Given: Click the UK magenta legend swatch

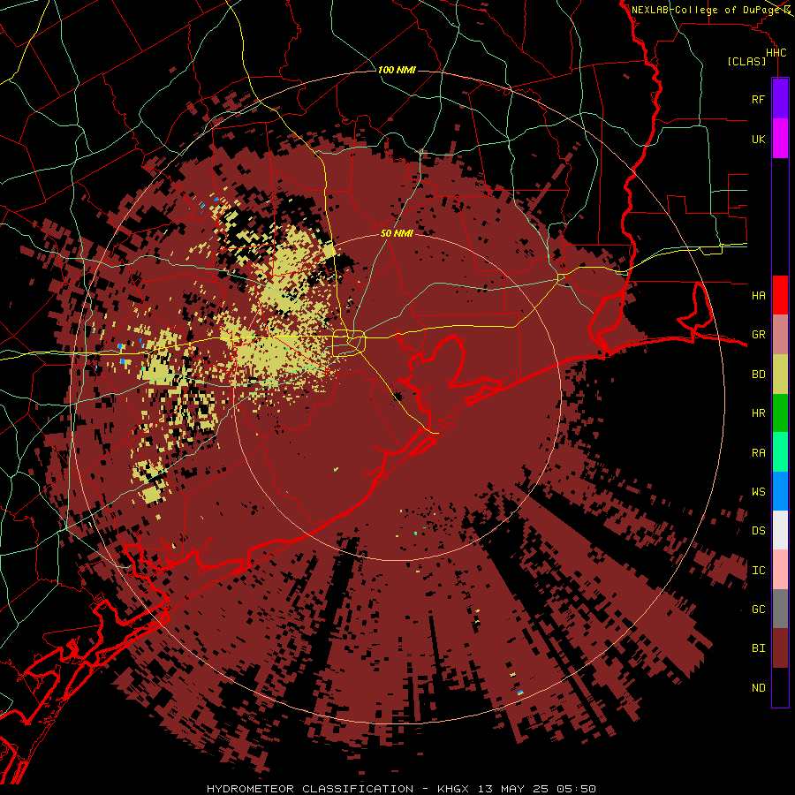Looking at the screenshot, I should click(780, 139).
